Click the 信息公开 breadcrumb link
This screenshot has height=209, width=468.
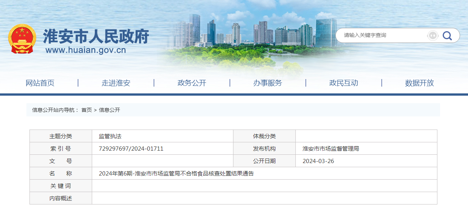click(110, 110)
